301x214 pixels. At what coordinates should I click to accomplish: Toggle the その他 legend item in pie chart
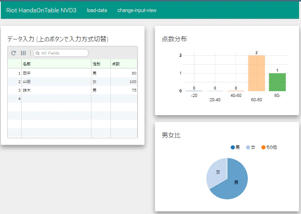click(269, 147)
